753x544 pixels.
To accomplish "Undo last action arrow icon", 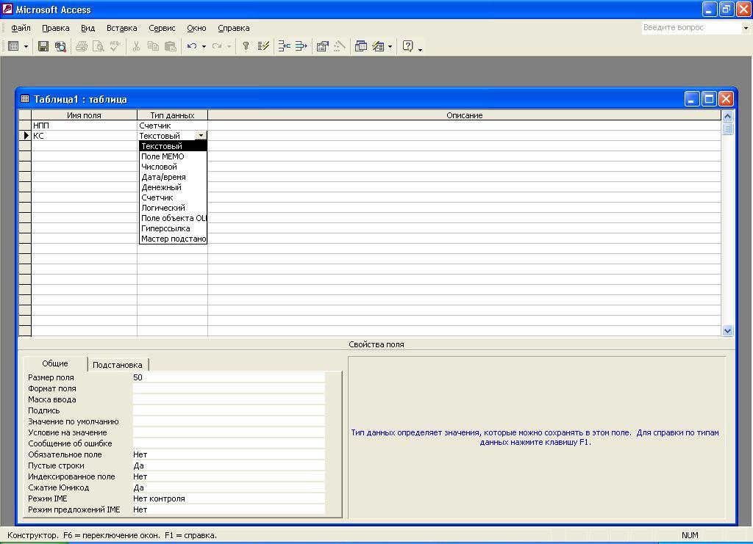I will pyautogui.click(x=192, y=46).
